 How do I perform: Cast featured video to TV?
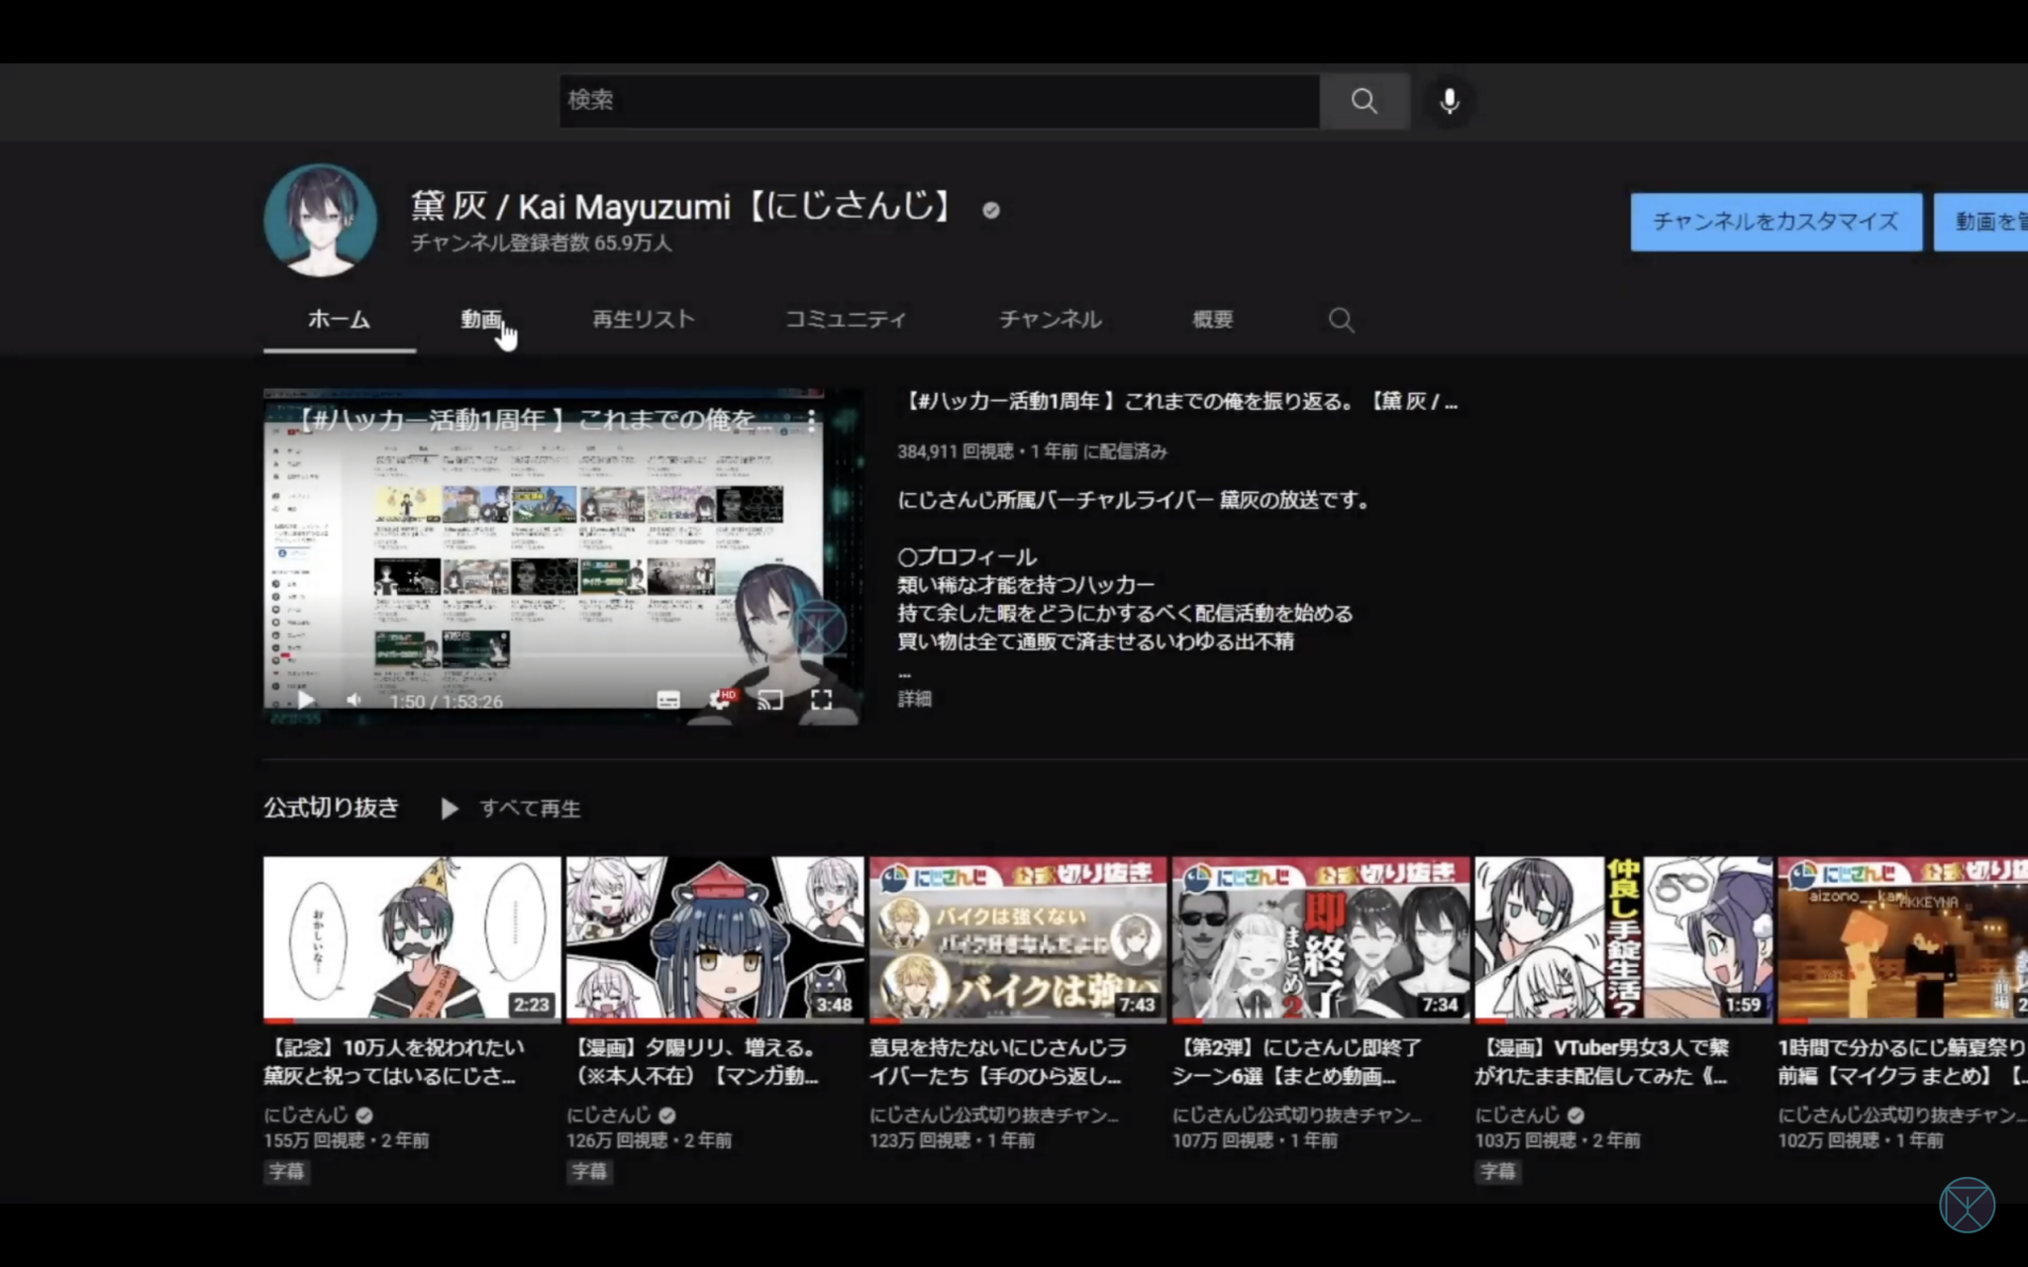pyautogui.click(x=769, y=700)
